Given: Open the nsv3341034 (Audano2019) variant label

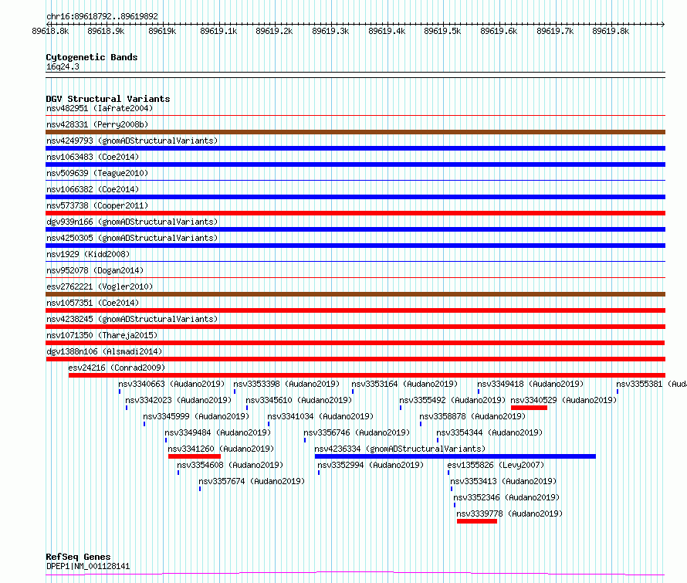Looking at the screenshot, I should (x=320, y=416).
